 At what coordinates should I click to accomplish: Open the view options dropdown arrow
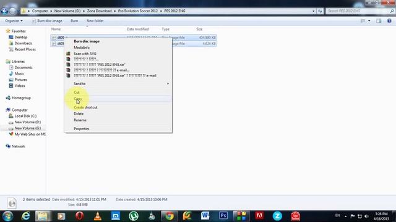click(x=369, y=21)
